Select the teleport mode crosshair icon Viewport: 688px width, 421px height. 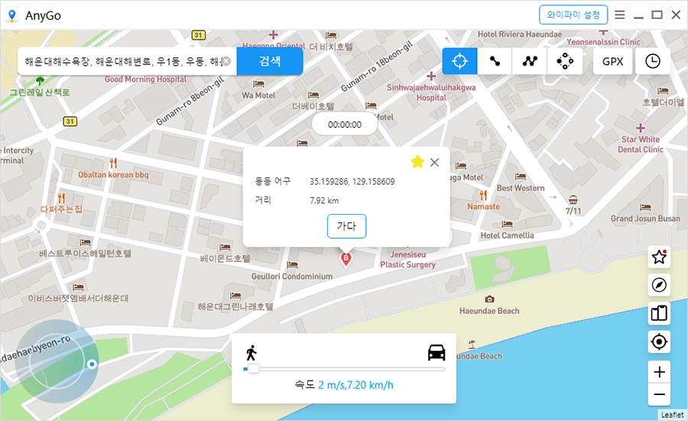pyautogui.click(x=459, y=61)
